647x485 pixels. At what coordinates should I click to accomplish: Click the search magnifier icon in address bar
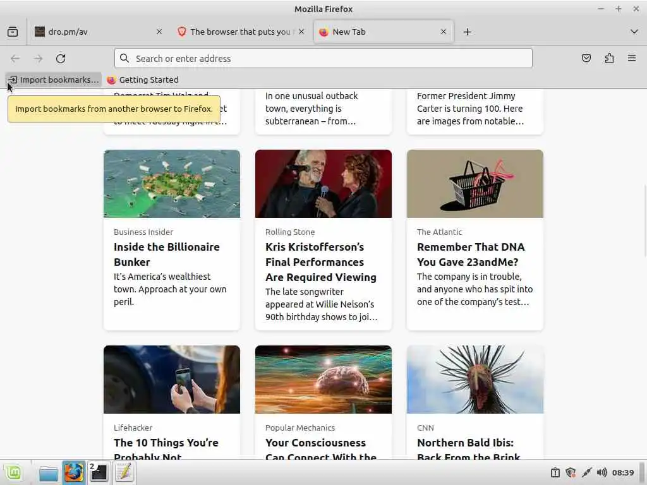124,58
